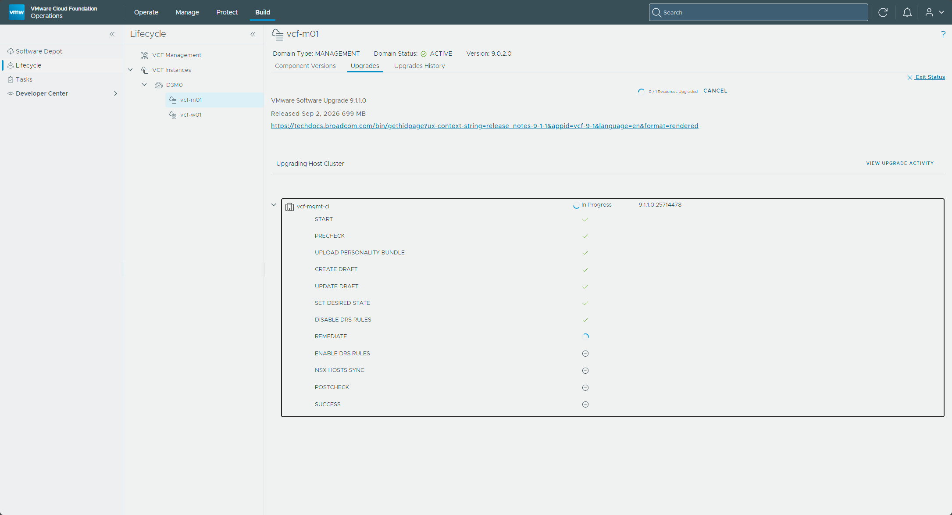Collapse the vcf-mgmt-cl cluster steps
952x515 pixels.
click(x=274, y=205)
